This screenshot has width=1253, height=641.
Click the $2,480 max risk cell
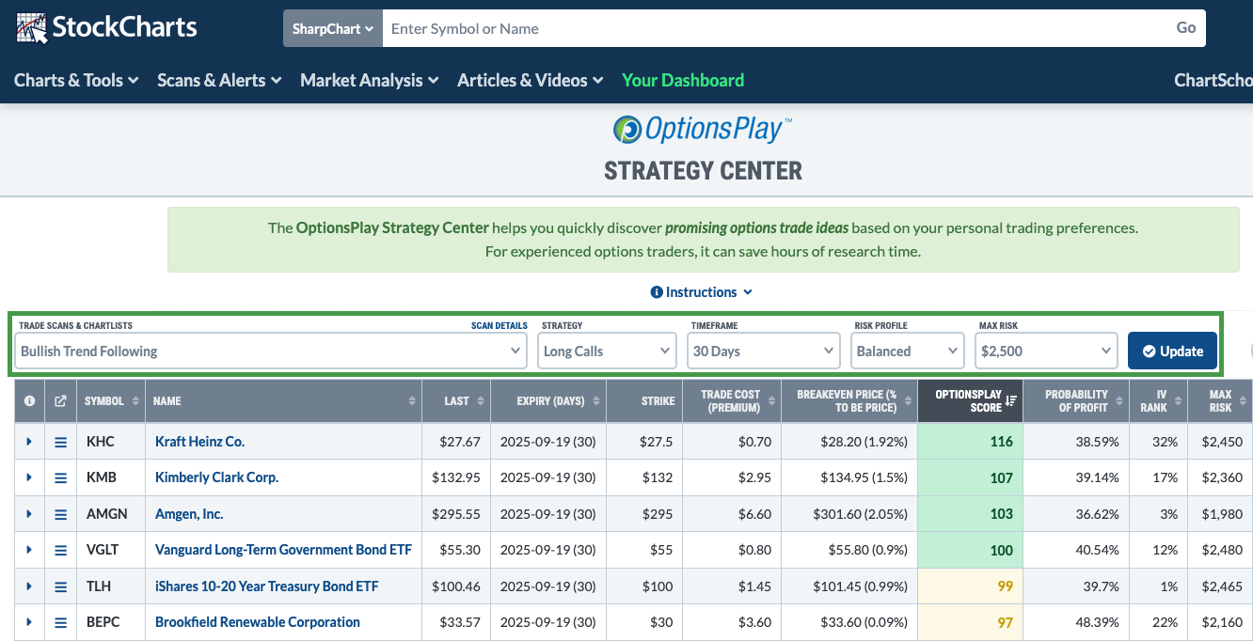click(x=1219, y=550)
